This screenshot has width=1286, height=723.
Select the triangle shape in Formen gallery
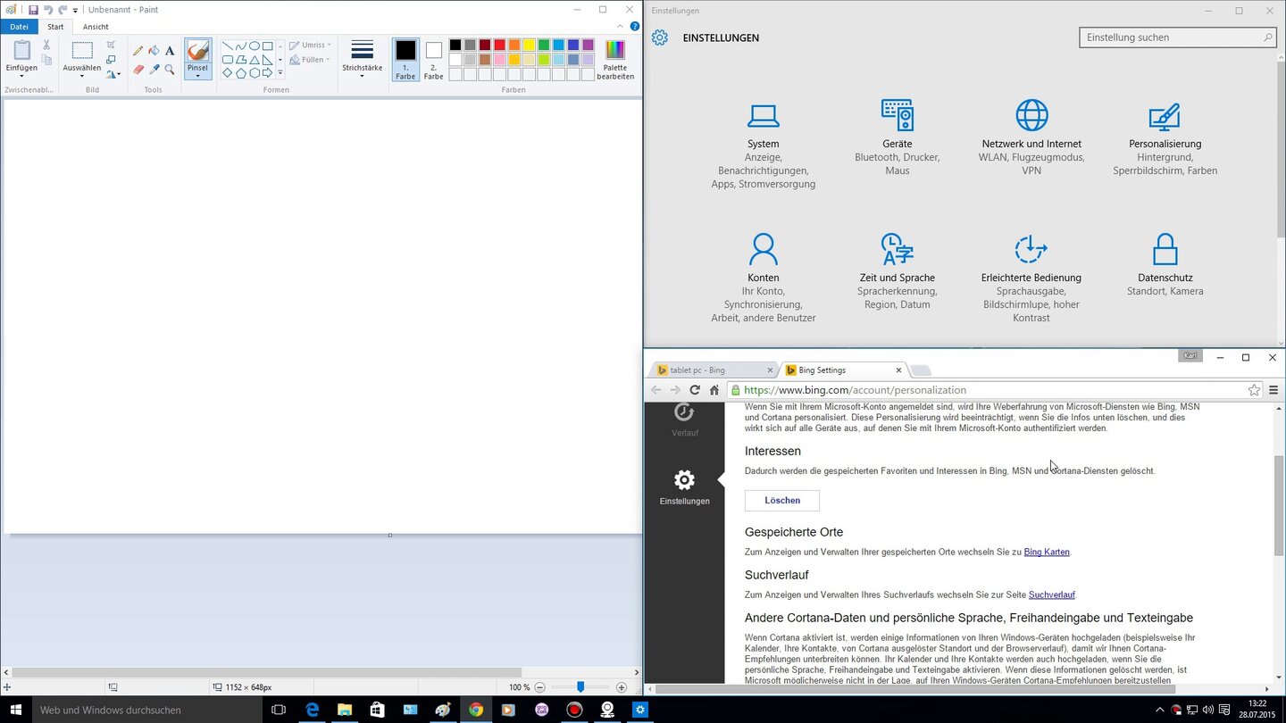tap(255, 60)
